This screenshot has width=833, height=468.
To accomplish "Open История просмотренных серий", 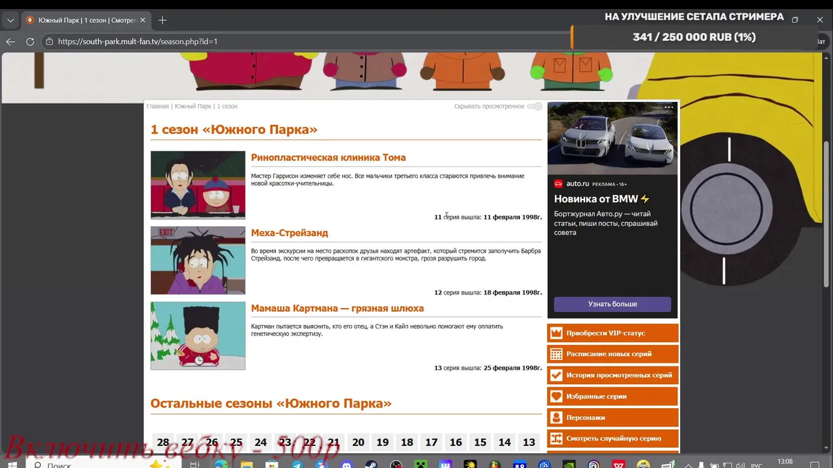I will tap(613, 375).
